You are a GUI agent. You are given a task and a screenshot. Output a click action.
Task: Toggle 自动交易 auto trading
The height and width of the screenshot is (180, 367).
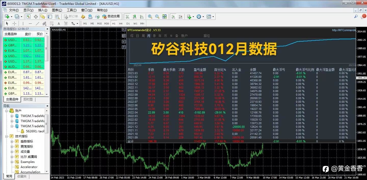click(x=111, y=17)
